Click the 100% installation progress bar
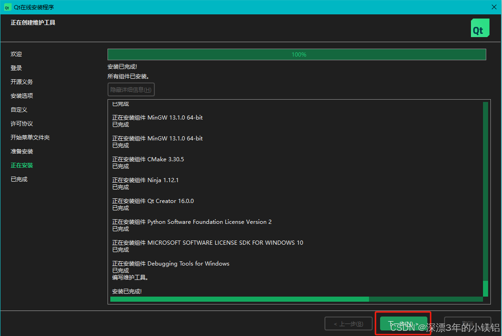 [297, 54]
